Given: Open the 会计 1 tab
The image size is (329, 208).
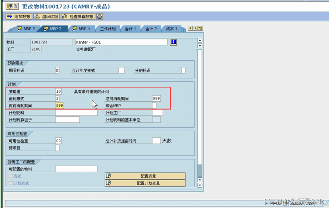Looking at the screenshot, I should click(x=130, y=29).
